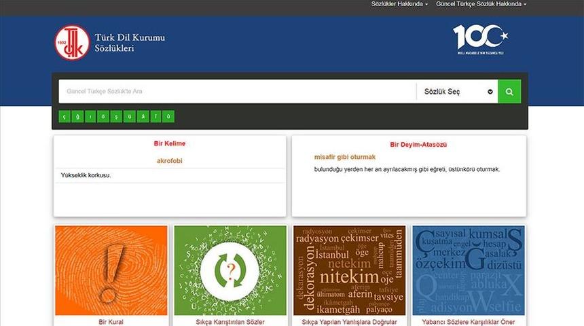Open the idiom misafir gibi oturmak
Image resolution: width=584 pixels, height=326 pixels.
point(344,157)
